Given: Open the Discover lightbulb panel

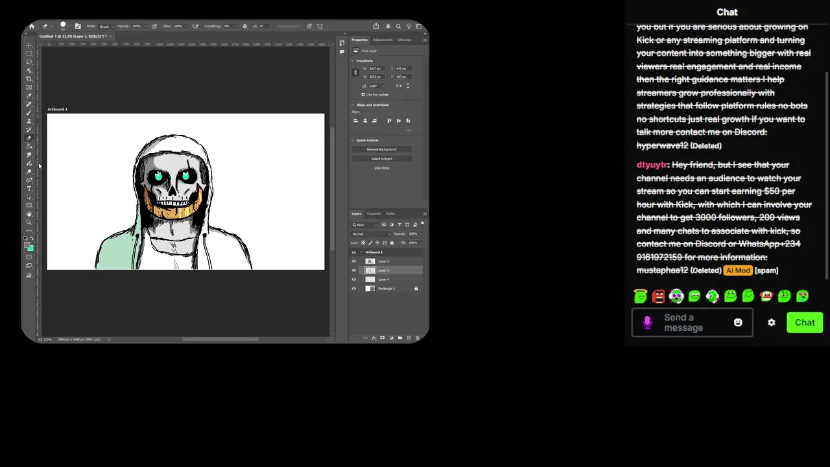Looking at the screenshot, I should point(409,26).
